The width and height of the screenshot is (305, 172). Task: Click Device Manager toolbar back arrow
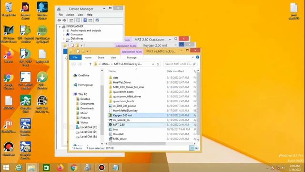pyautogui.click(x=59, y=20)
